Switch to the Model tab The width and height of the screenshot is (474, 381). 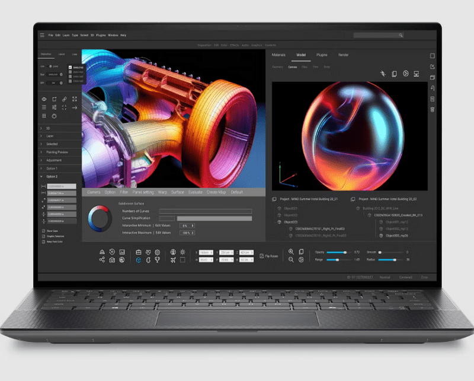tap(301, 55)
